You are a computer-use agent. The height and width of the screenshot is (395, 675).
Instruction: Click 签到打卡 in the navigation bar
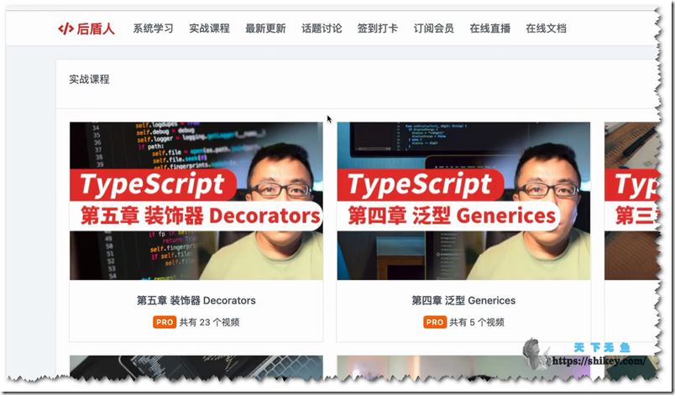pyautogui.click(x=378, y=29)
